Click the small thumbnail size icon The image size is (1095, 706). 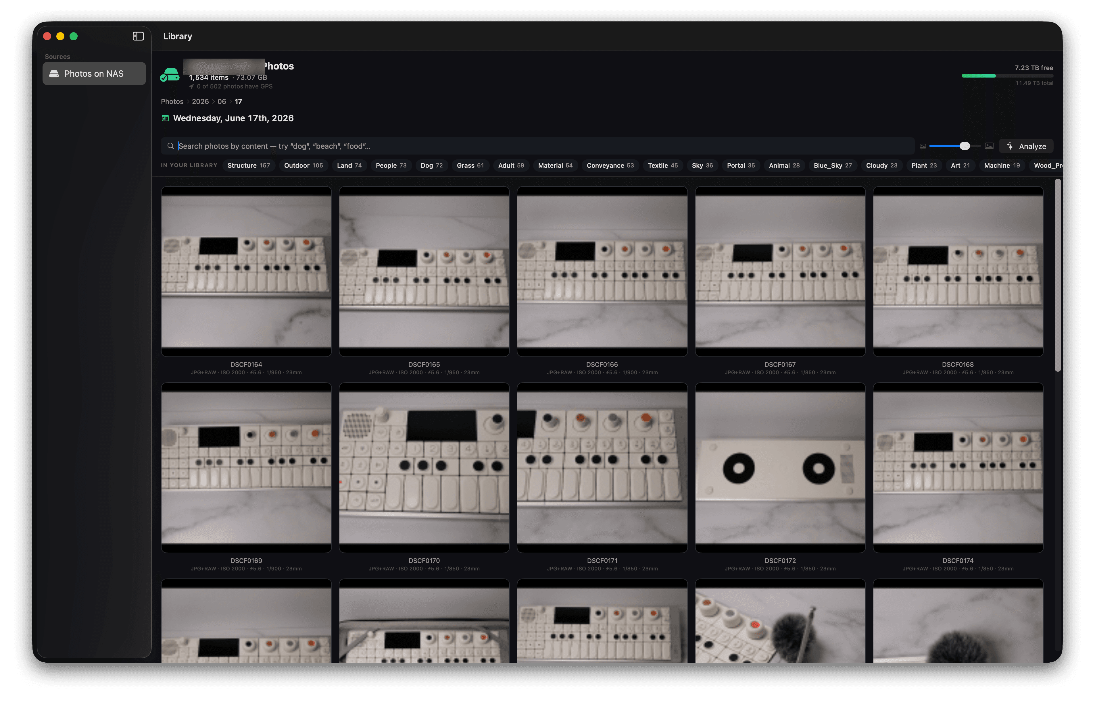click(x=923, y=146)
